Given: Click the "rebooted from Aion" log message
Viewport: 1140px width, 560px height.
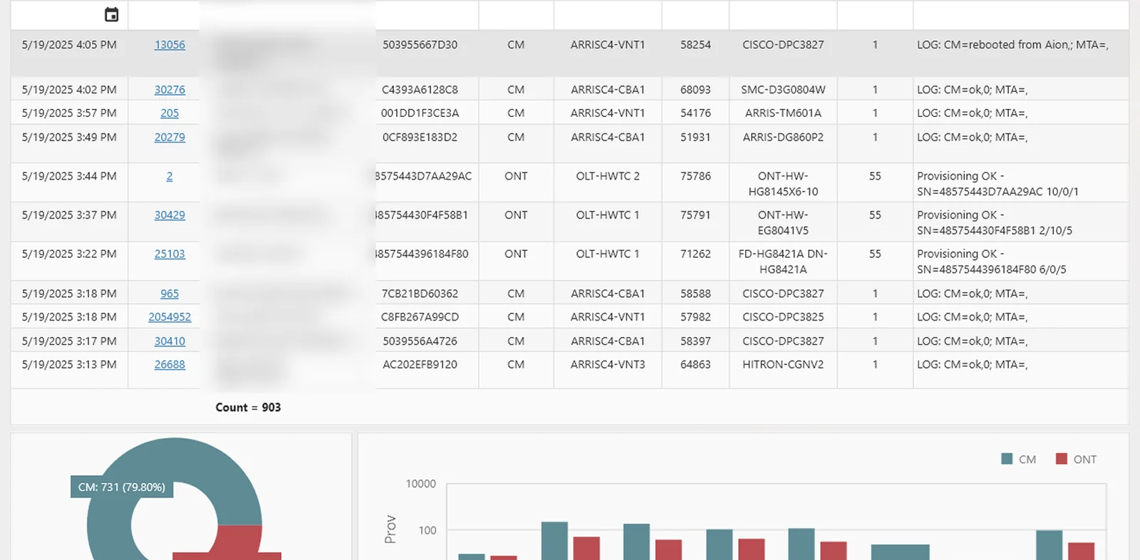Looking at the screenshot, I should (x=1012, y=45).
